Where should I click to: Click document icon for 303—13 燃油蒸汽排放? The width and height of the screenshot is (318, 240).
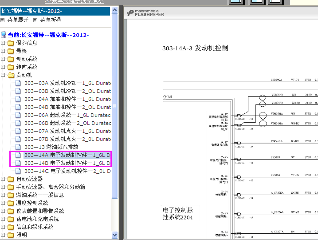(x=18, y=147)
